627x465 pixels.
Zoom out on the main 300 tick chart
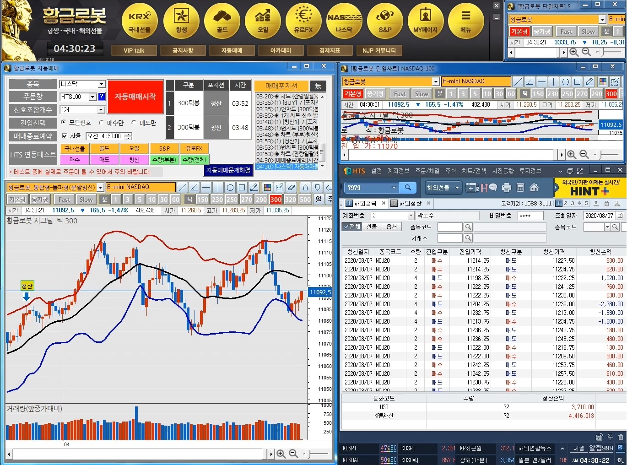click(293, 454)
